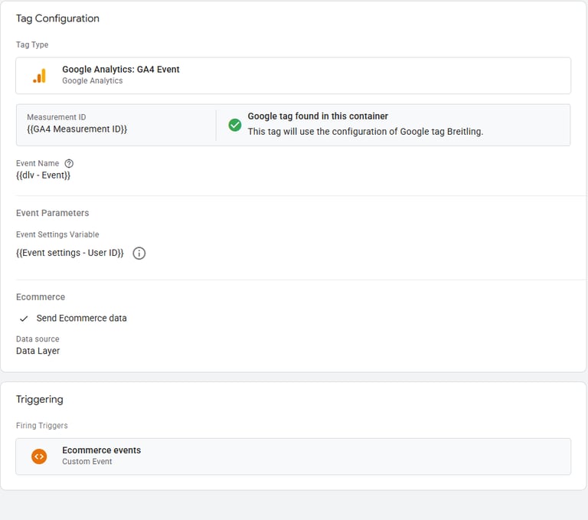The image size is (588, 520).
Task: Select the Google Analytics: GA4 Event tag type
Action: pyautogui.click(x=121, y=70)
